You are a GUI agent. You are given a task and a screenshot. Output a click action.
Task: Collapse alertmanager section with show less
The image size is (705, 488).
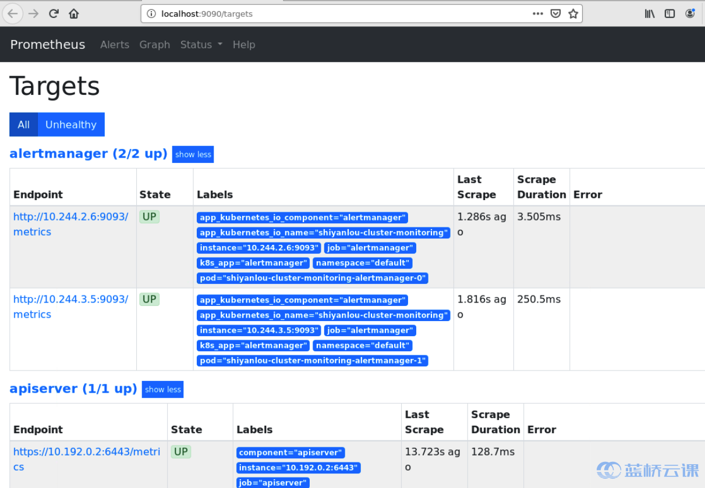(x=193, y=154)
